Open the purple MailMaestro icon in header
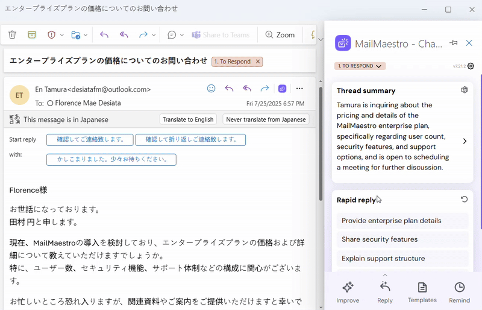The height and width of the screenshot is (310, 482). pos(282,89)
